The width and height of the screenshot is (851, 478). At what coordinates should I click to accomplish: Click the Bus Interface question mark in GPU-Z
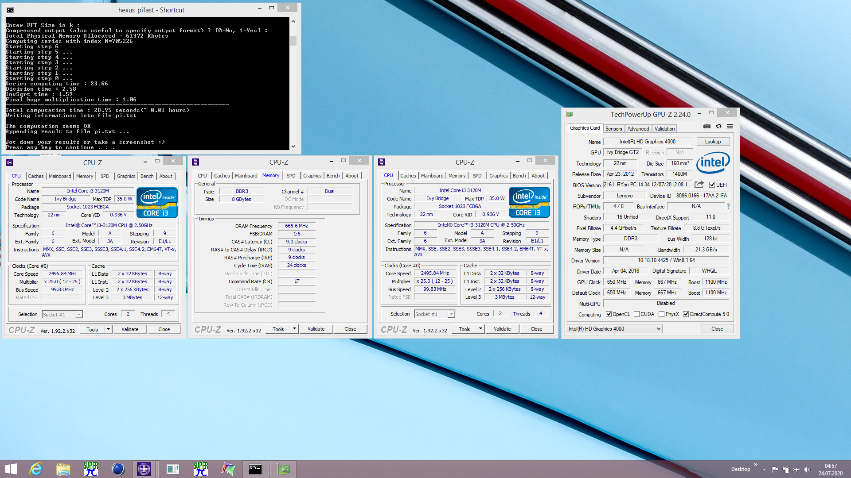(x=728, y=206)
